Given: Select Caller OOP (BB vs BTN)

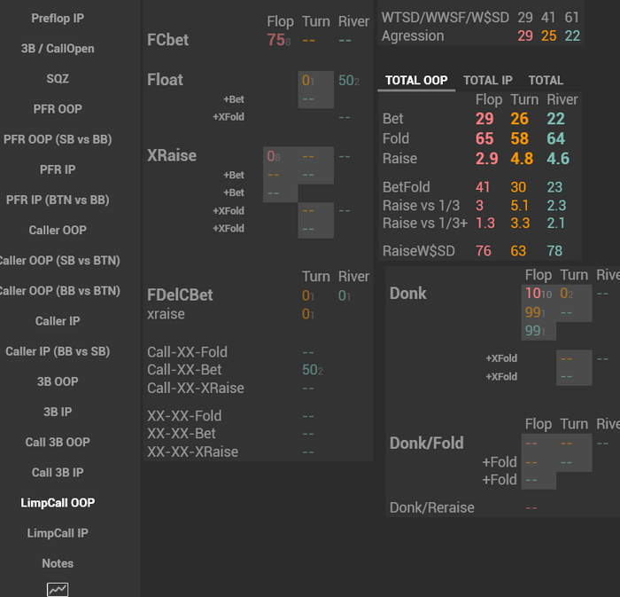Looking at the screenshot, I should pos(59,291).
